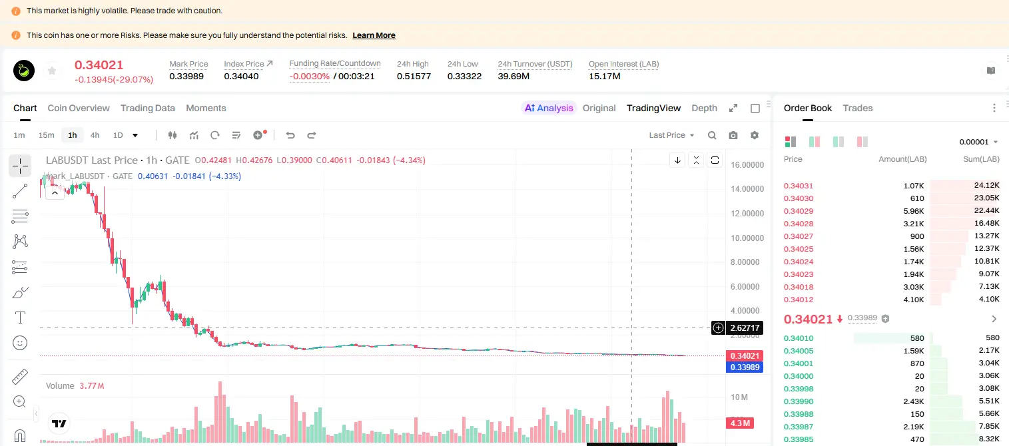Image resolution: width=1009 pixels, height=446 pixels.
Task: Follow the Learn More risk link
Action: coord(374,35)
